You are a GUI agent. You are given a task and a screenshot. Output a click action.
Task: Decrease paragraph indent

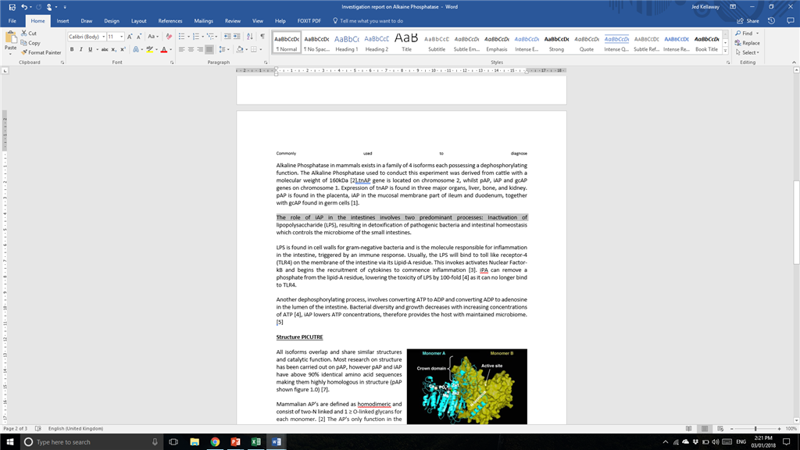227,37
